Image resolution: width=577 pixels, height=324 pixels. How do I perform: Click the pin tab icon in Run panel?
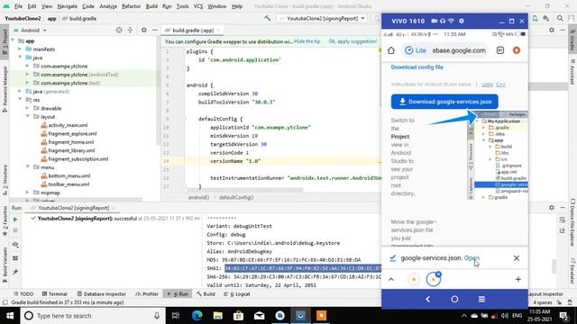(15, 272)
